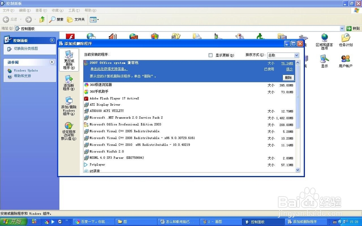This screenshot has width=362, height=226.
Task: Click the program list scroll down arrow
Action: 298,170
